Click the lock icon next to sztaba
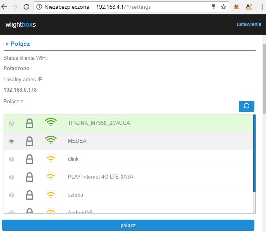Viewport: 266px width, 232px height. coord(29,195)
